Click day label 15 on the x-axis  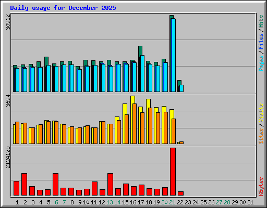coord(125,202)
